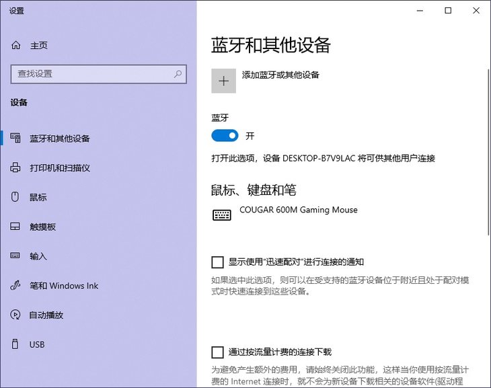Click the magnifier search icon in 查找设置
Viewport: 491px width, 388px height.
(x=178, y=74)
